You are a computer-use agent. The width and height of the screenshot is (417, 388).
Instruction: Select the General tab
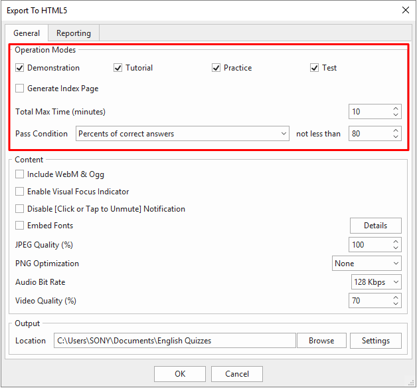pyautogui.click(x=27, y=33)
